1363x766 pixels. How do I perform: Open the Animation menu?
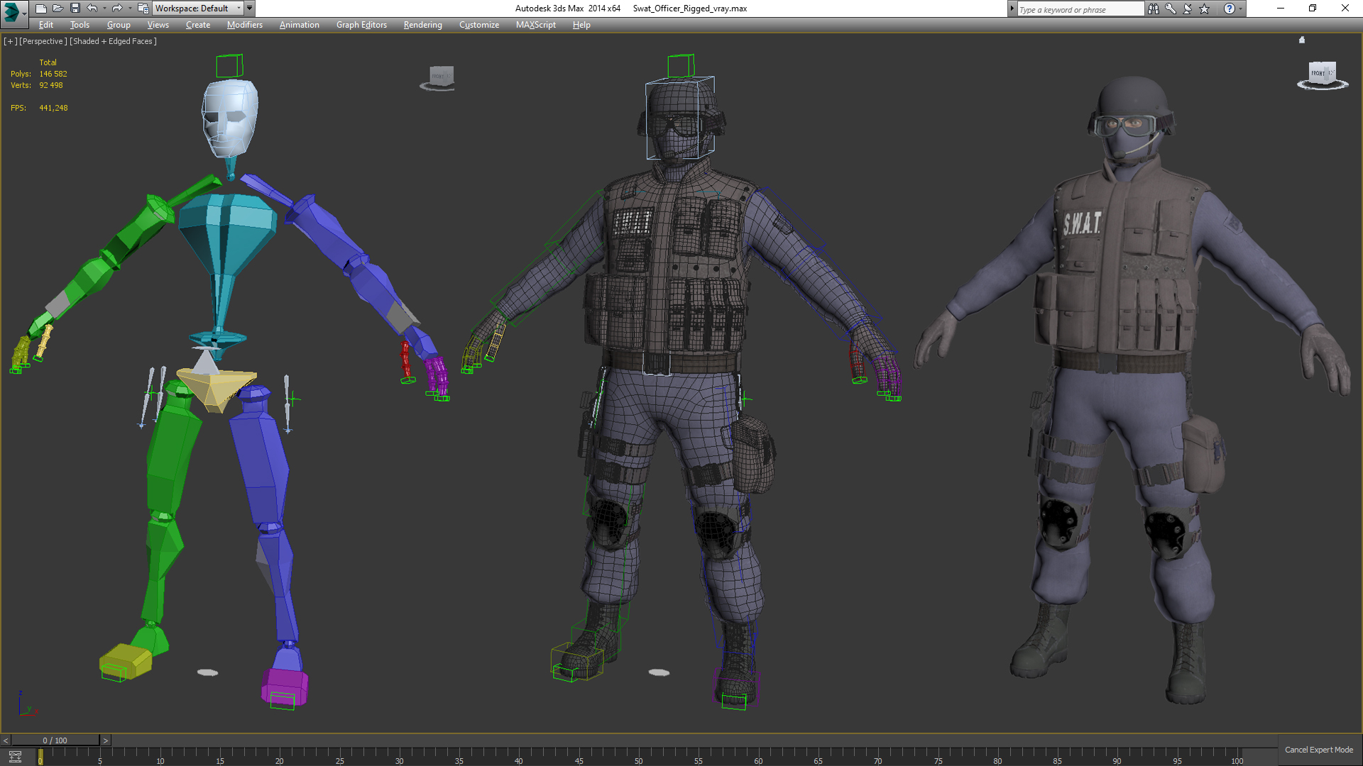pyautogui.click(x=299, y=25)
